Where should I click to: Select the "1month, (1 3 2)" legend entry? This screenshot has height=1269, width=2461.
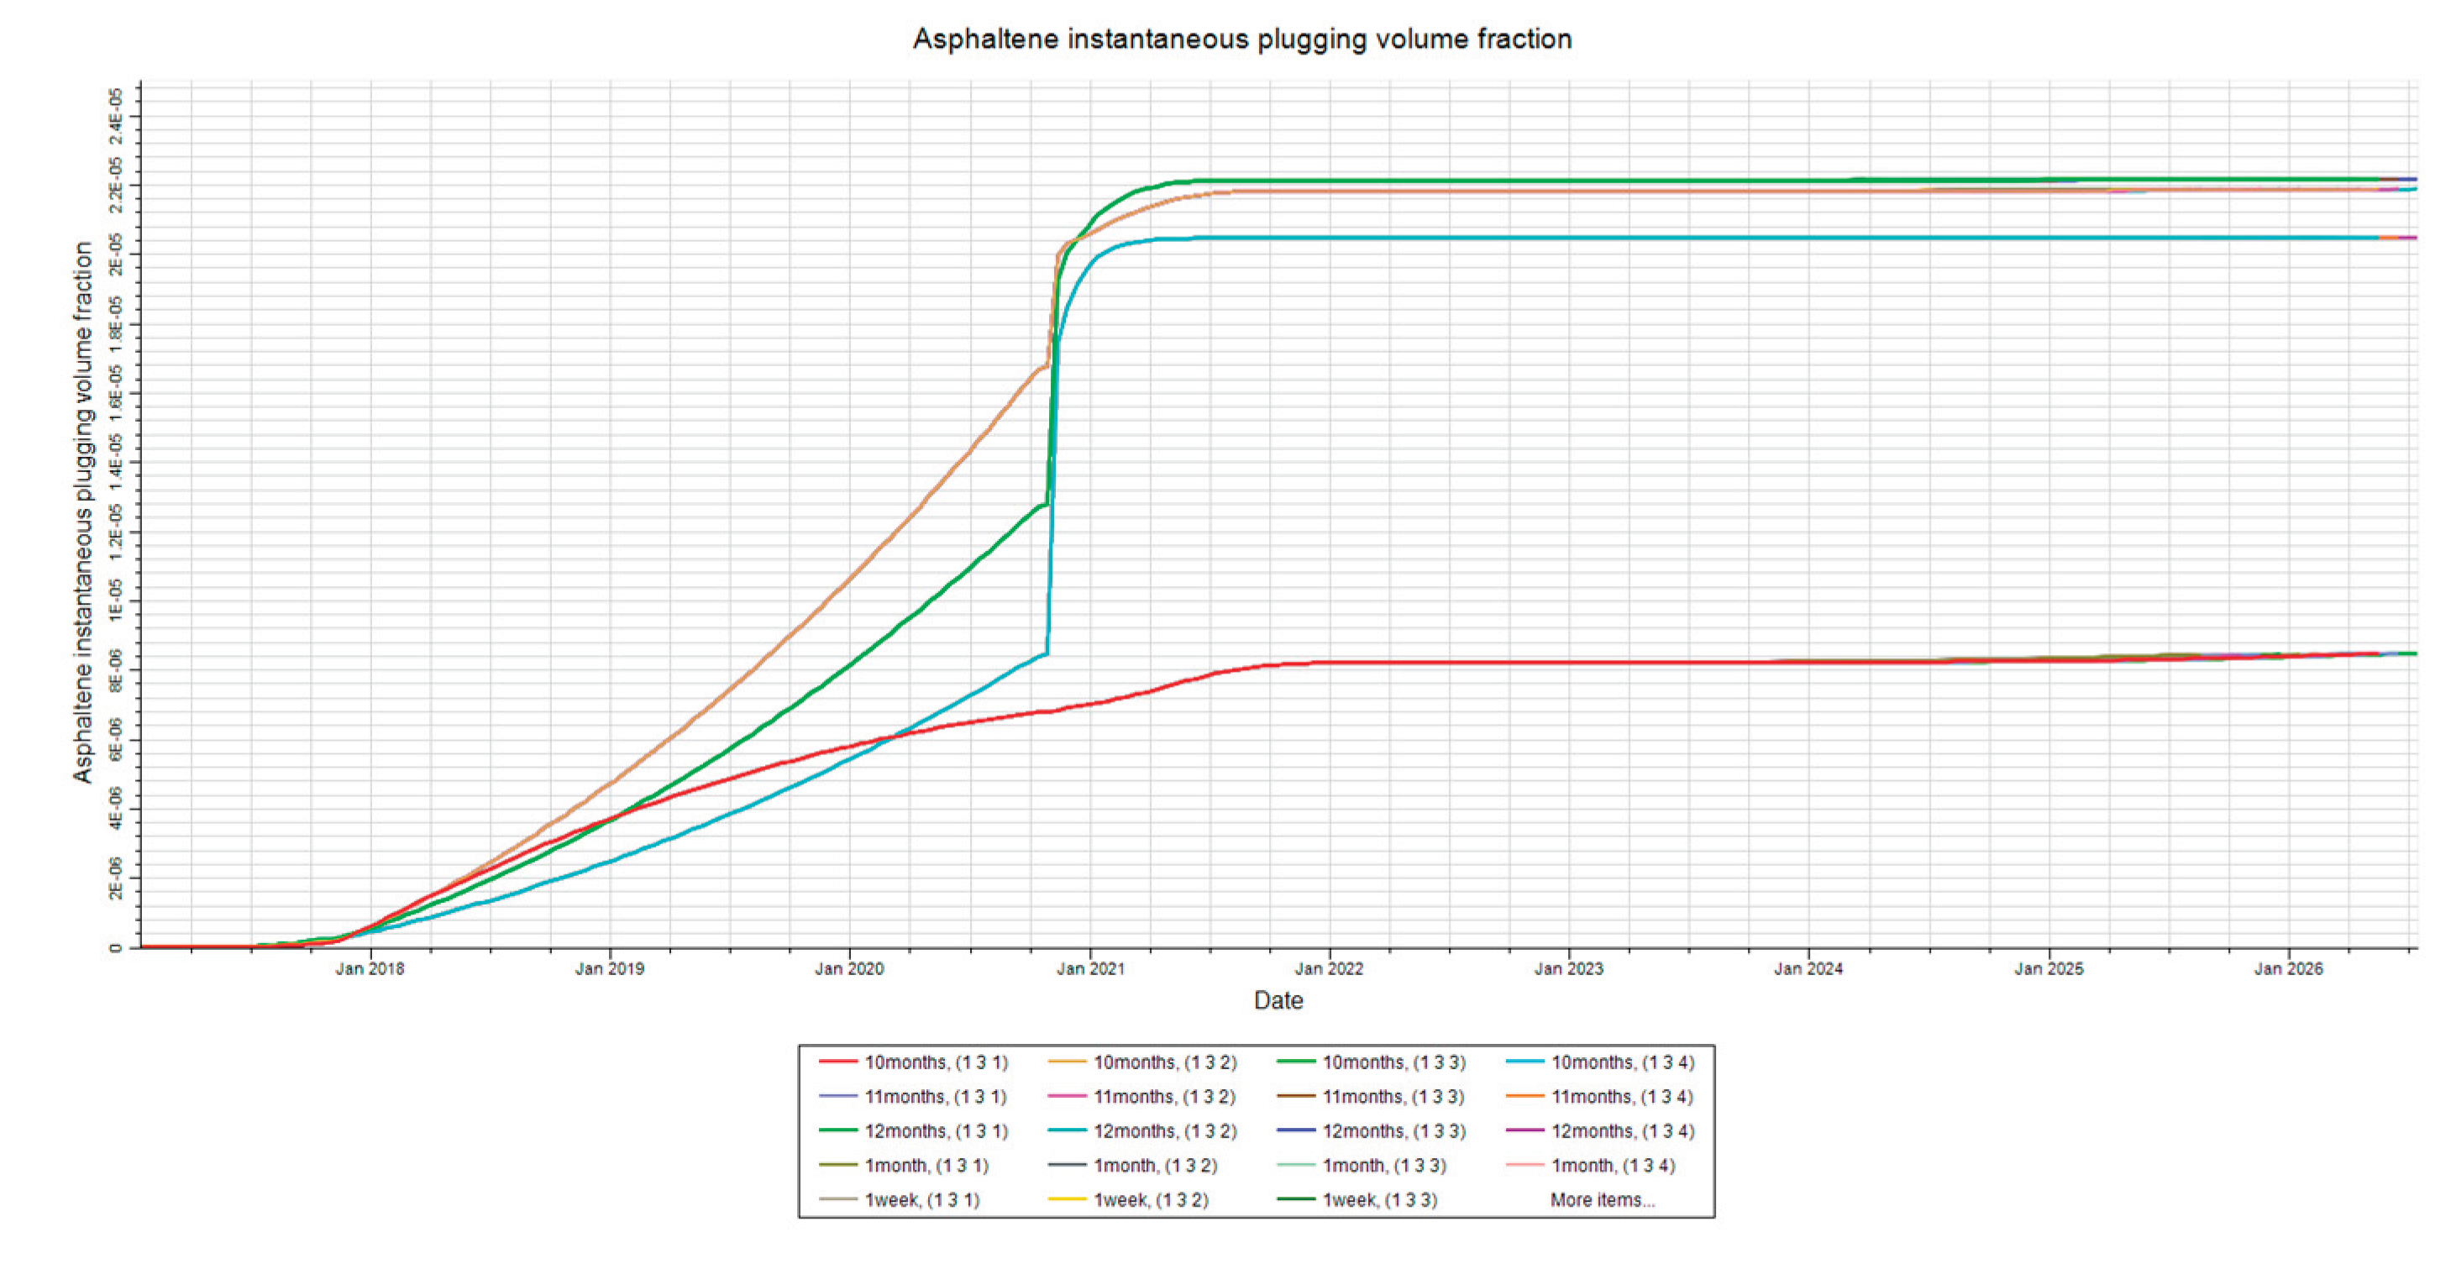click(1154, 1165)
